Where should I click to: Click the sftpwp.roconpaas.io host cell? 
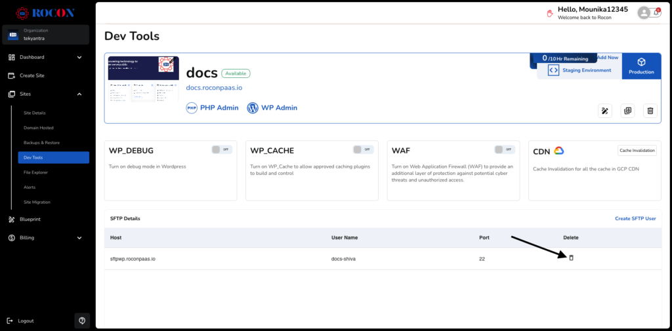[x=133, y=259]
